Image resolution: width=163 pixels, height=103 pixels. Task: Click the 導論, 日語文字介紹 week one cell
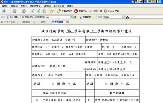(64, 93)
